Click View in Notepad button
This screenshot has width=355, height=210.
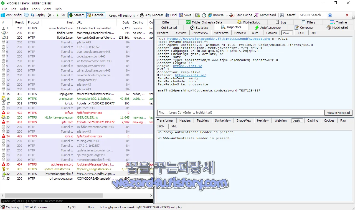pos(338,113)
